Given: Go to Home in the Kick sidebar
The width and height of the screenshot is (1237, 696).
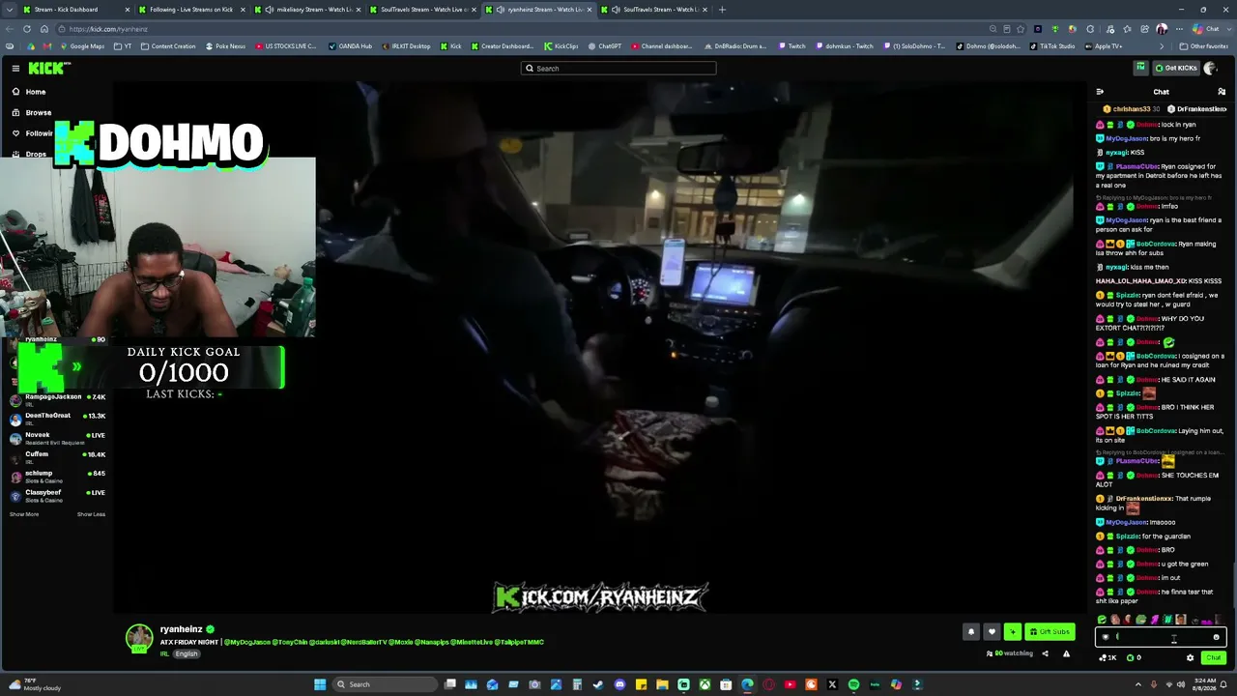Looking at the screenshot, I should click(35, 92).
